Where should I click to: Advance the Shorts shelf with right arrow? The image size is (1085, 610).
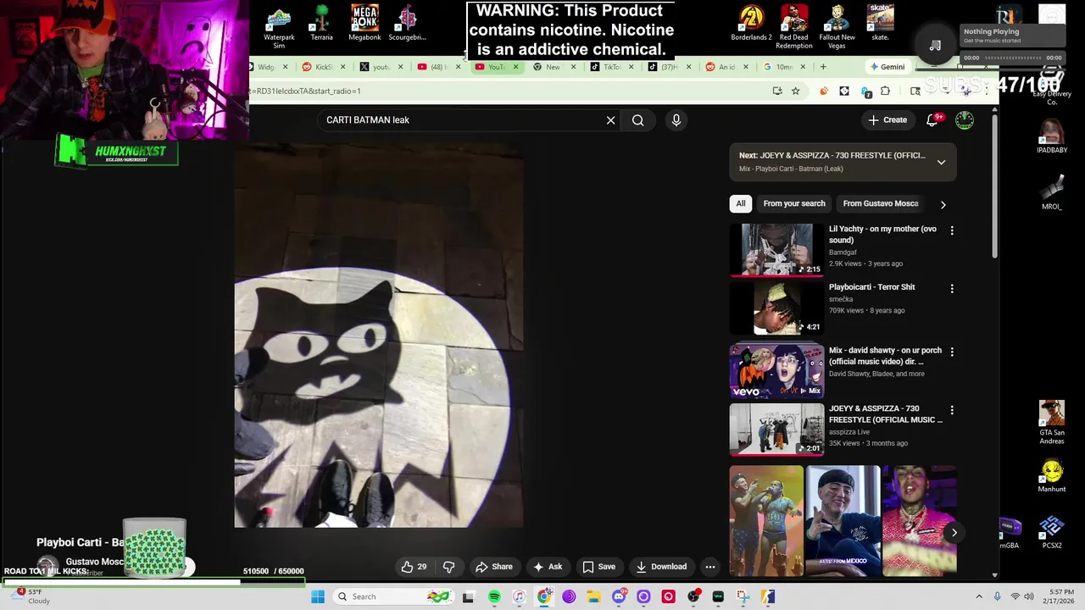click(x=954, y=532)
